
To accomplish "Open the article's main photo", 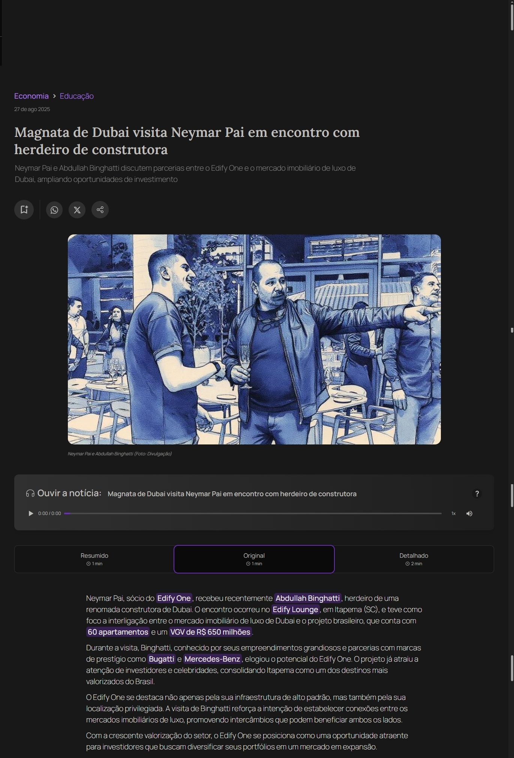I will [254, 339].
